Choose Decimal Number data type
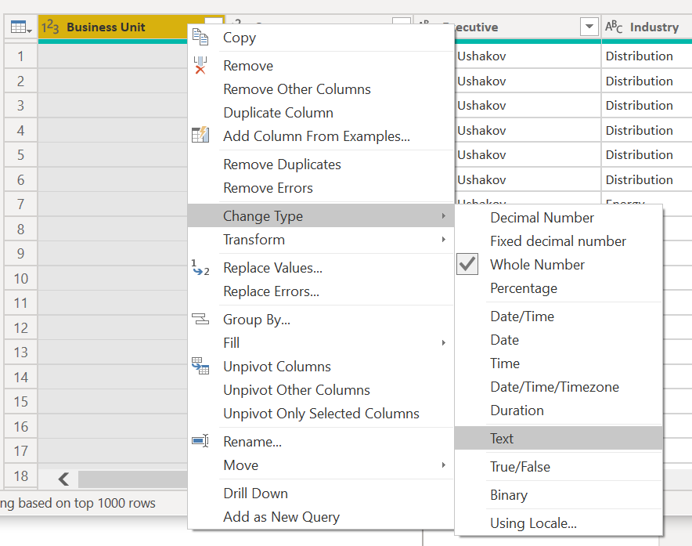692x546 pixels. [542, 218]
